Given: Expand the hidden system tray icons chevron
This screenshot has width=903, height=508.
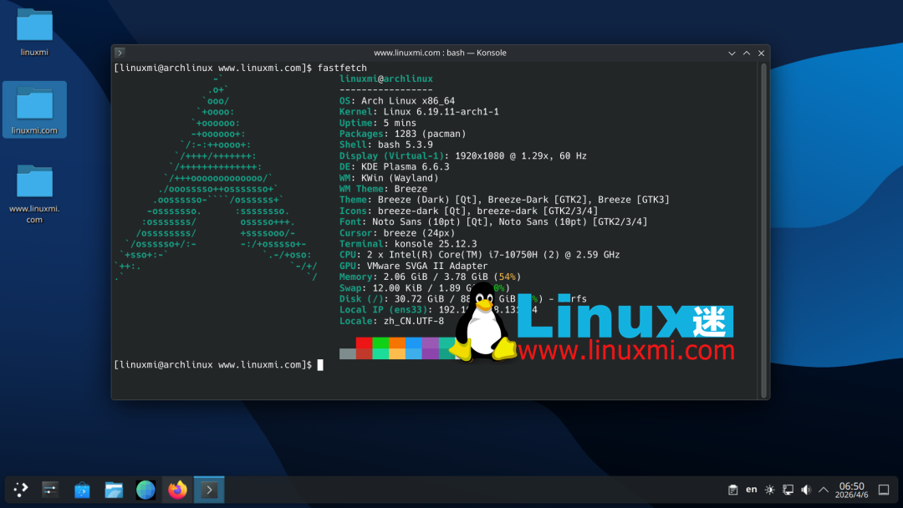Looking at the screenshot, I should [823, 490].
